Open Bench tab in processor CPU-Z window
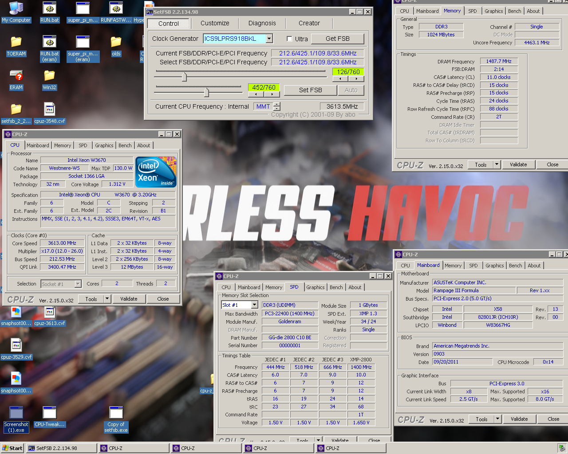The image size is (568, 454). coord(125,145)
